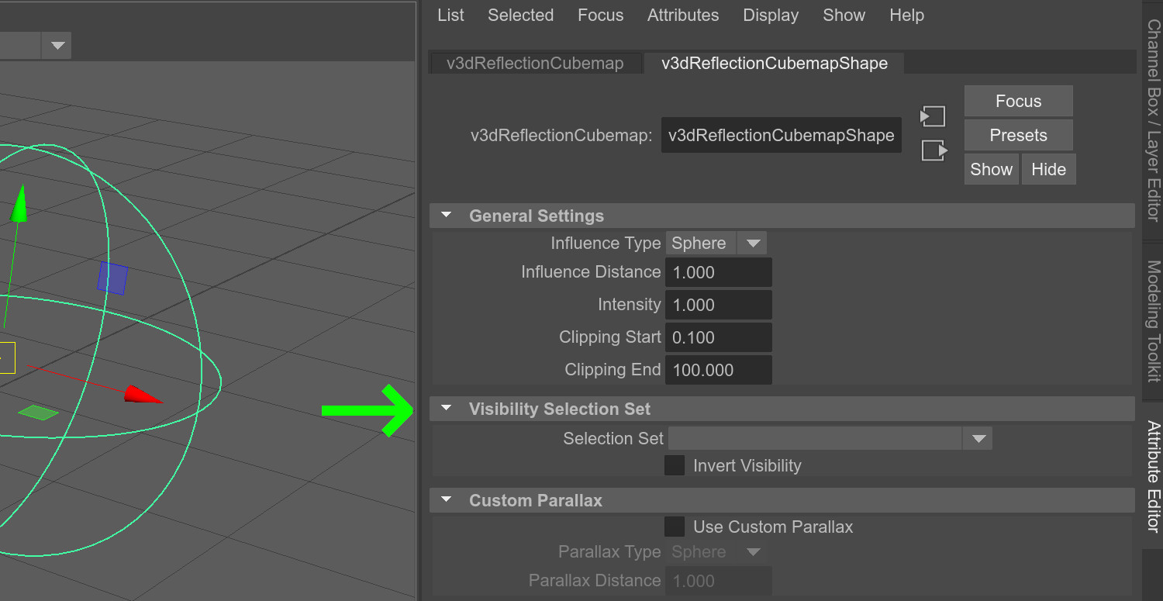Click the Selection Set label
The image size is (1163, 601).
(613, 438)
